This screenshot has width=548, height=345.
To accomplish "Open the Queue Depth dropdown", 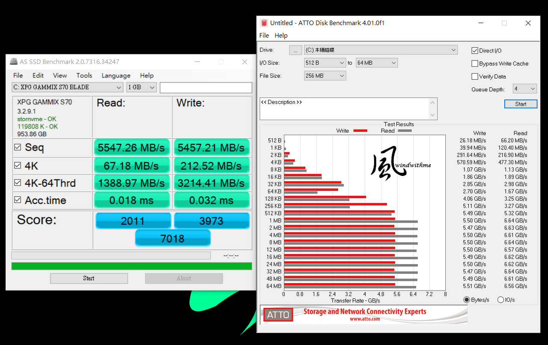I will [x=525, y=89].
